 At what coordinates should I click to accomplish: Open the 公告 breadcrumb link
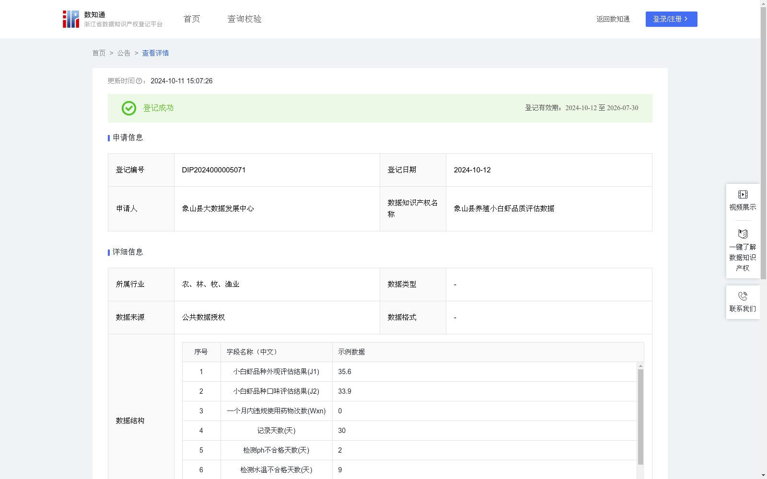pos(124,53)
